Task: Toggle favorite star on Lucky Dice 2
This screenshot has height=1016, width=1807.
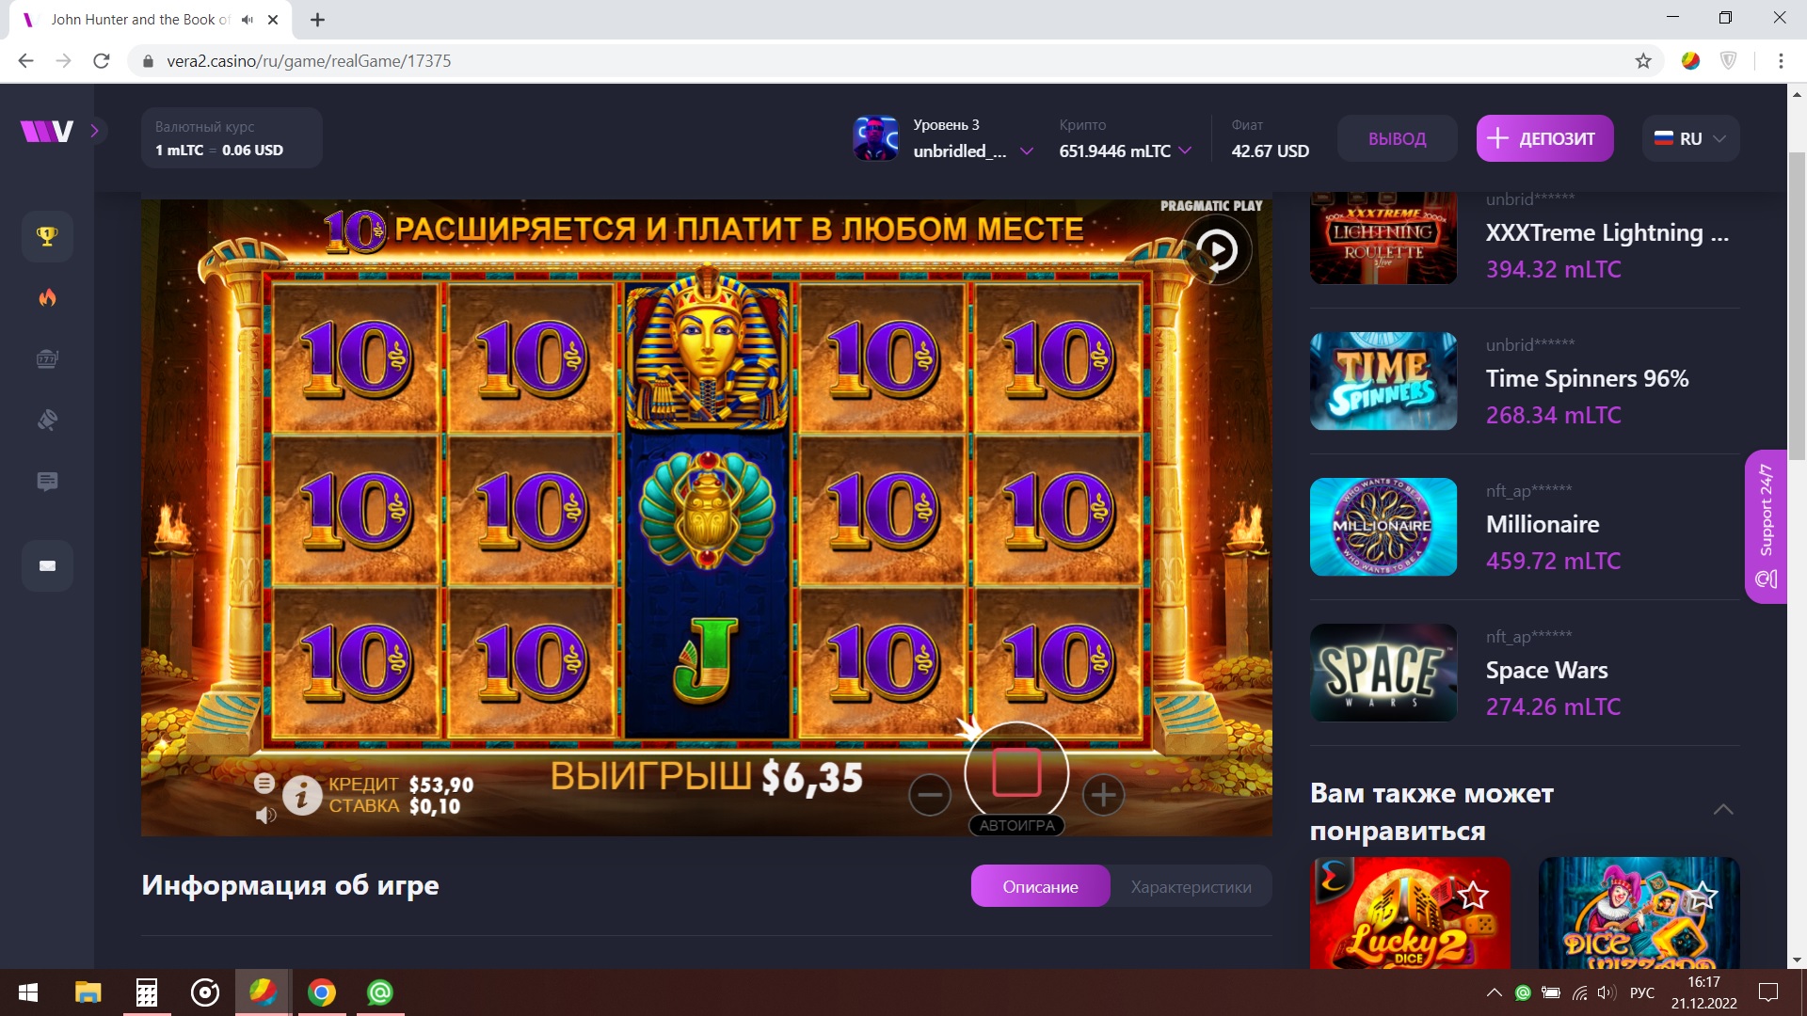Action: 1473,895
